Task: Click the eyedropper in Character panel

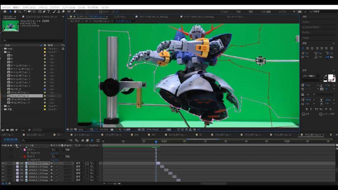Action: point(325,76)
